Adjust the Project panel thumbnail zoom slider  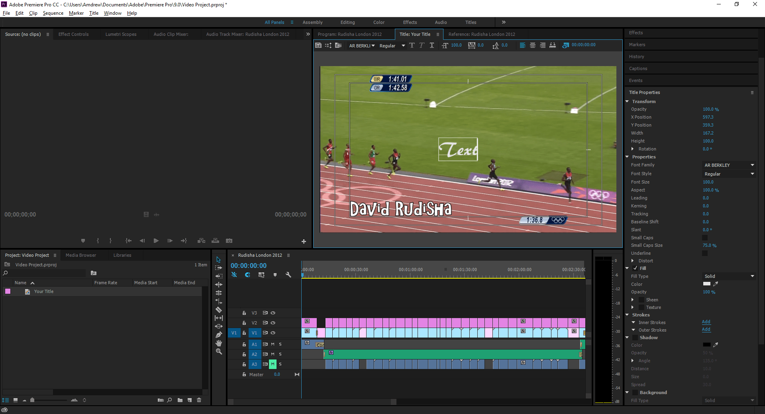[x=32, y=400]
